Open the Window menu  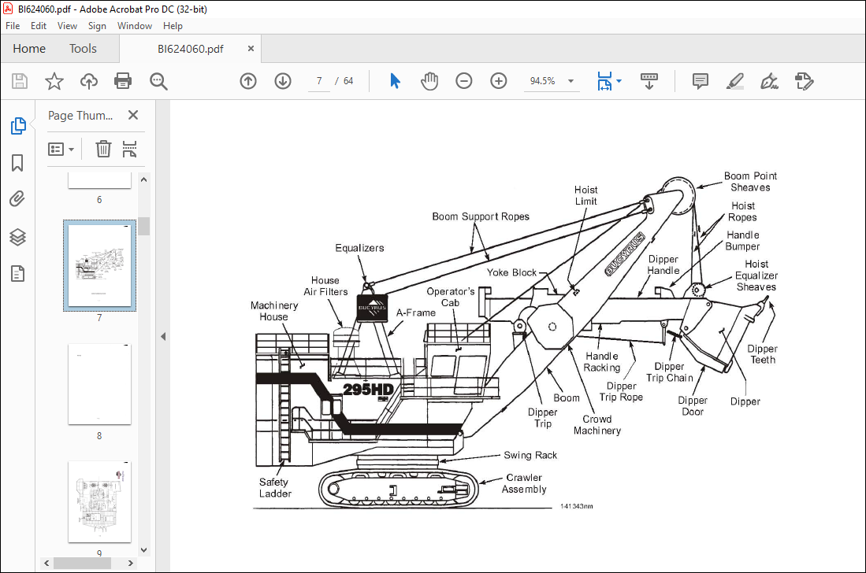point(134,26)
